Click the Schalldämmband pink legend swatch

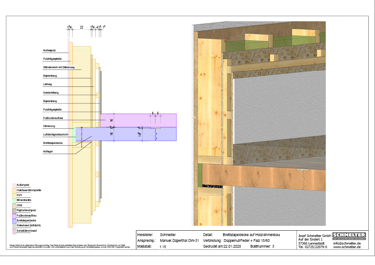(x=14, y=231)
